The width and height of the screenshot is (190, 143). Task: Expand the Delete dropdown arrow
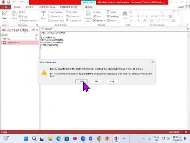pos(105,21)
